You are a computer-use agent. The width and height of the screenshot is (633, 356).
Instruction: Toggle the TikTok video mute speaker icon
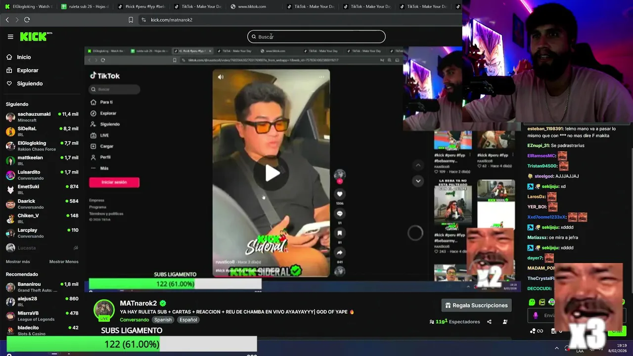pos(221,77)
